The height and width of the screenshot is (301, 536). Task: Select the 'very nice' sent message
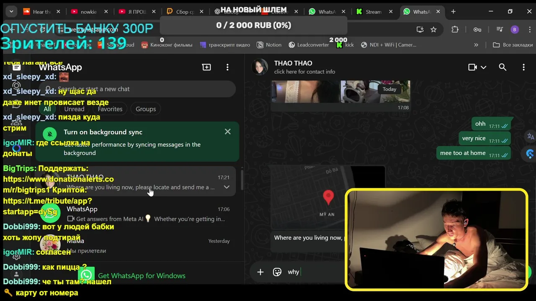tap(484, 138)
